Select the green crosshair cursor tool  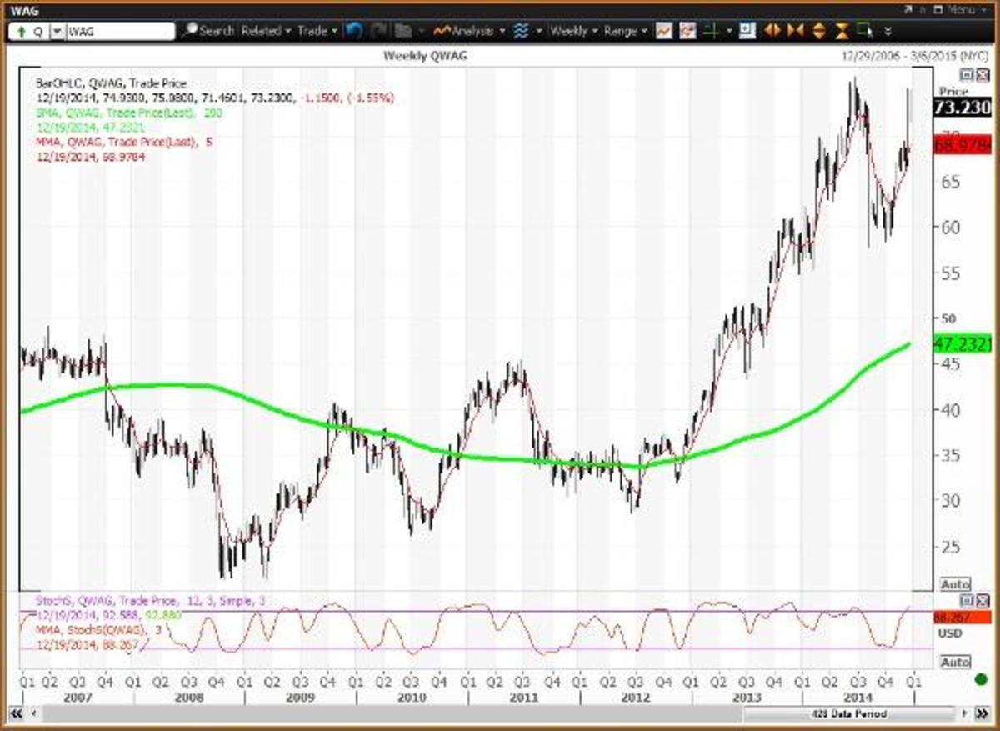(x=711, y=31)
